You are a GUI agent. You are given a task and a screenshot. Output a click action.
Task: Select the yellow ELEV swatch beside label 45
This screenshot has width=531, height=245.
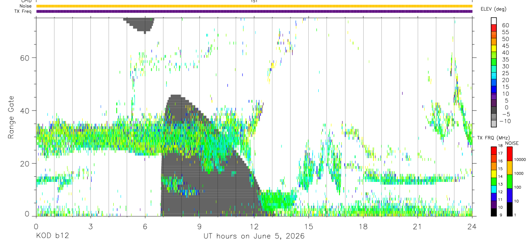(494, 49)
